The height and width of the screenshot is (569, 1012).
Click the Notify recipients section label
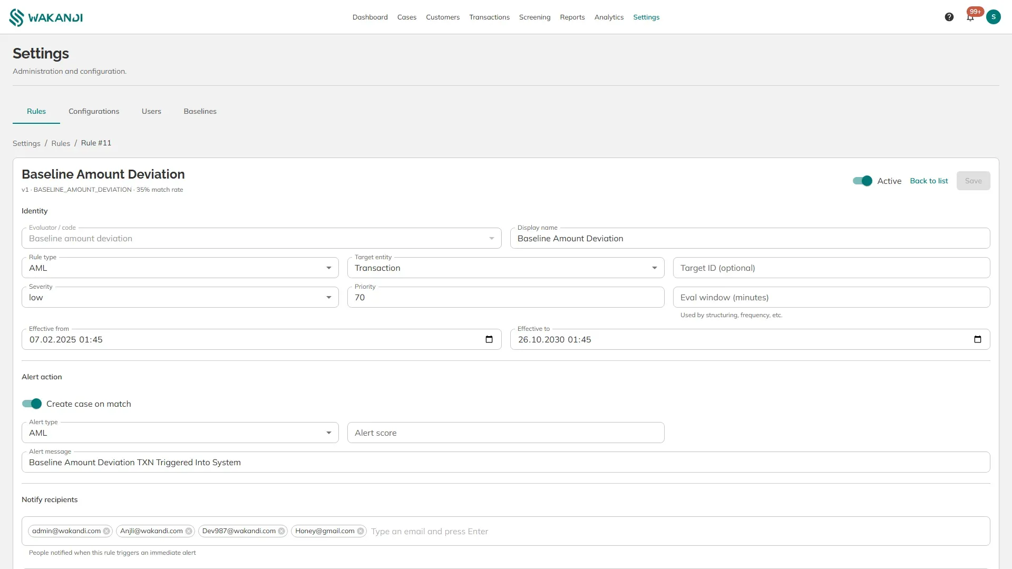(50, 499)
